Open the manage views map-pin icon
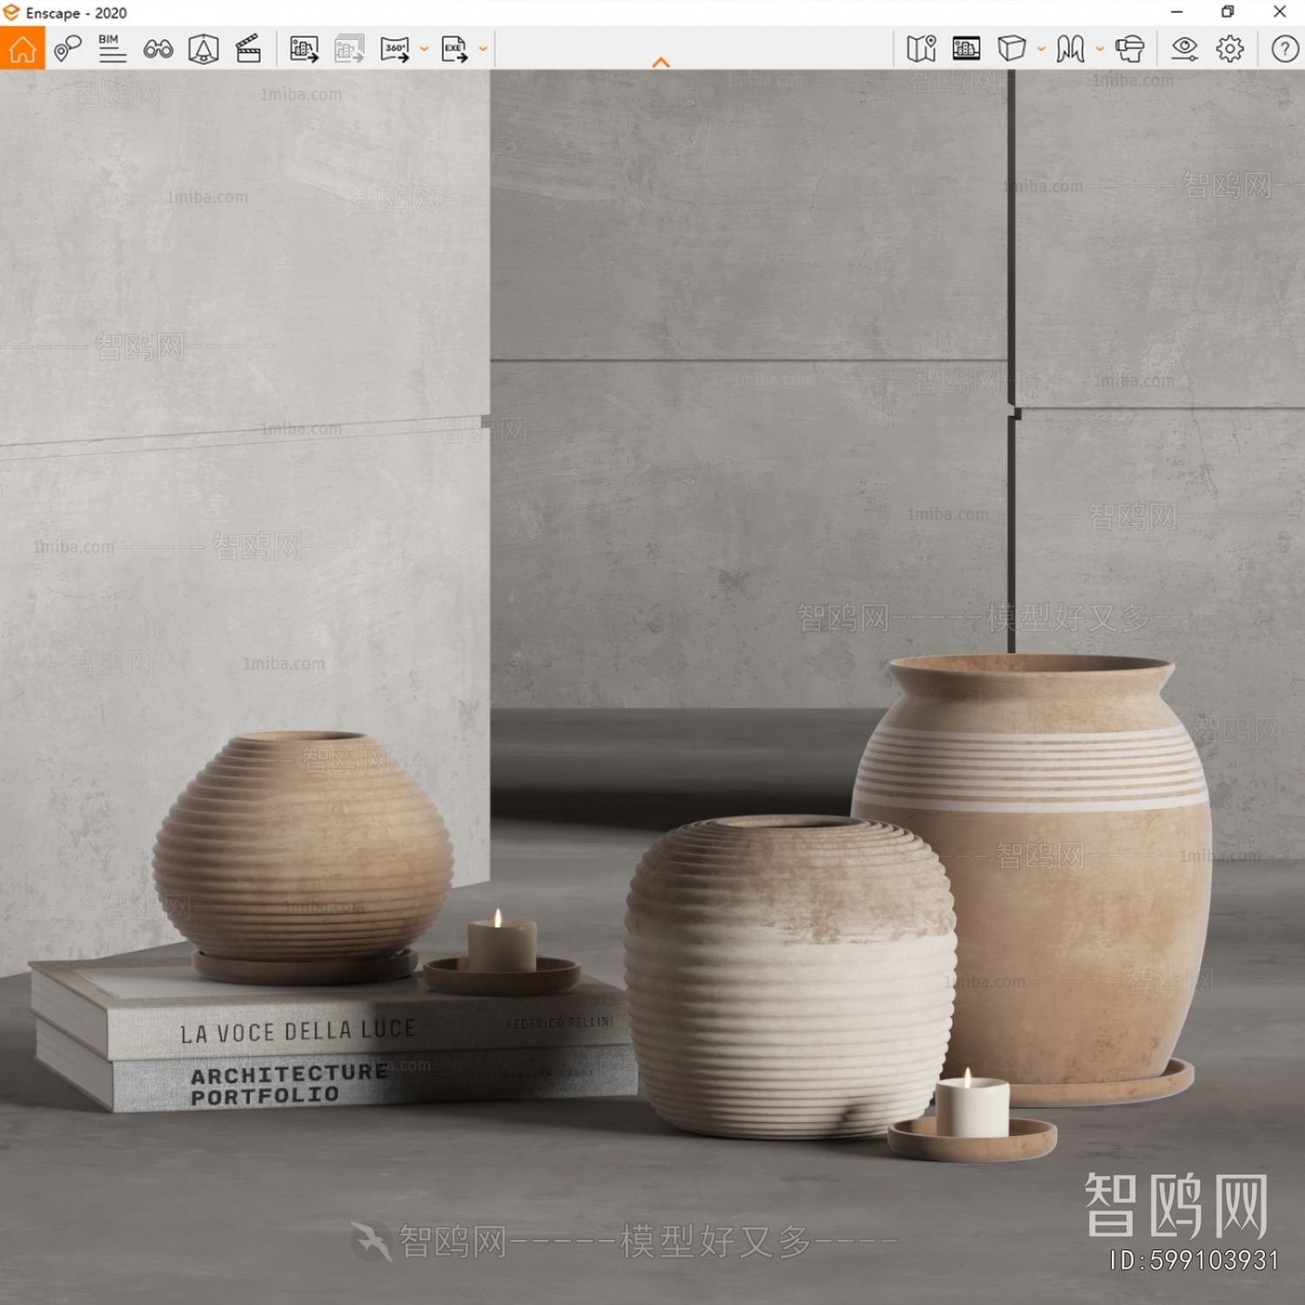The height and width of the screenshot is (1305, 1305). pyautogui.click(x=67, y=49)
